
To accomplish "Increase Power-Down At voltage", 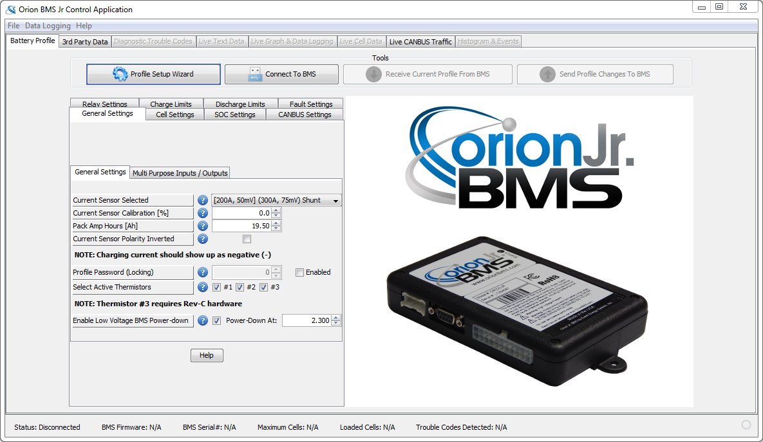I will click(x=335, y=318).
